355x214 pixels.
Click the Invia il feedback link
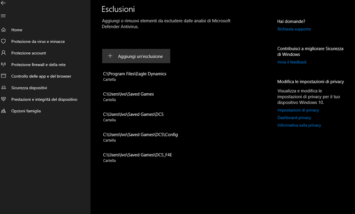[292, 62]
